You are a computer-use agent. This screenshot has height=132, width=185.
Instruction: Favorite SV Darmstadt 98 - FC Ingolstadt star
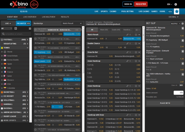(35, 39)
